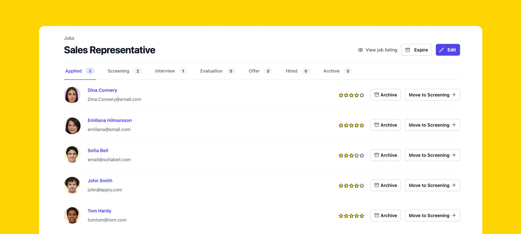
Task: Open John Smith's applicant profile link
Action: (100, 181)
